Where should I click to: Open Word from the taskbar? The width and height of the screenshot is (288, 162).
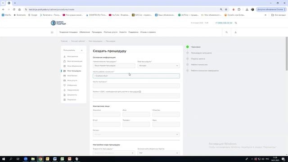coord(55,159)
